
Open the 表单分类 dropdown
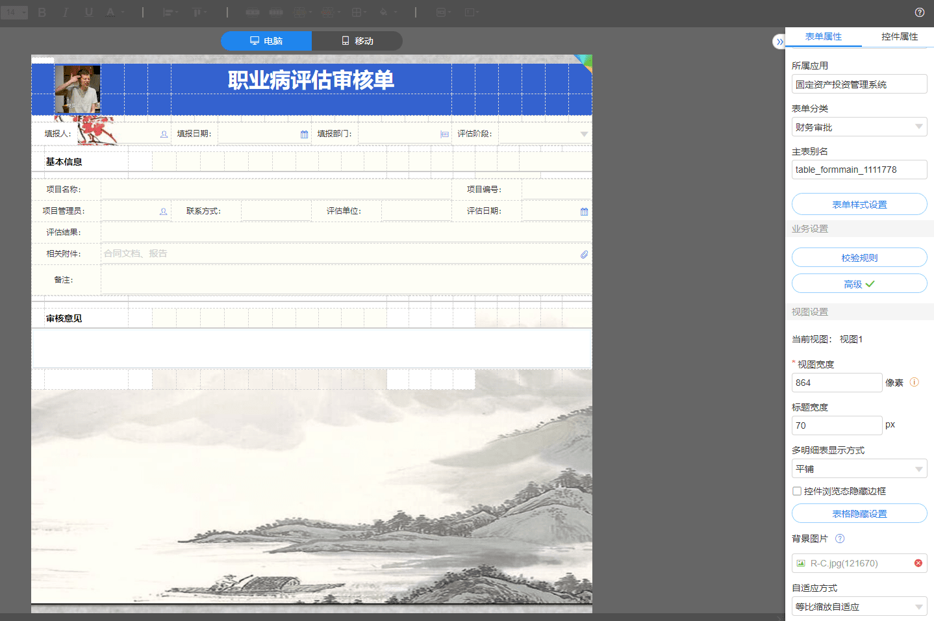tap(859, 127)
